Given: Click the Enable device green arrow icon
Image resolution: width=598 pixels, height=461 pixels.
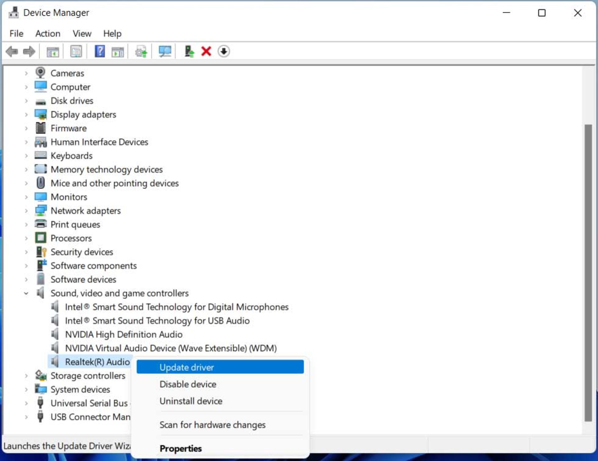Looking at the screenshot, I should coord(189,51).
